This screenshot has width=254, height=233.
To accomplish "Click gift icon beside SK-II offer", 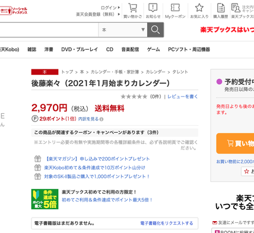I will 37,176.
